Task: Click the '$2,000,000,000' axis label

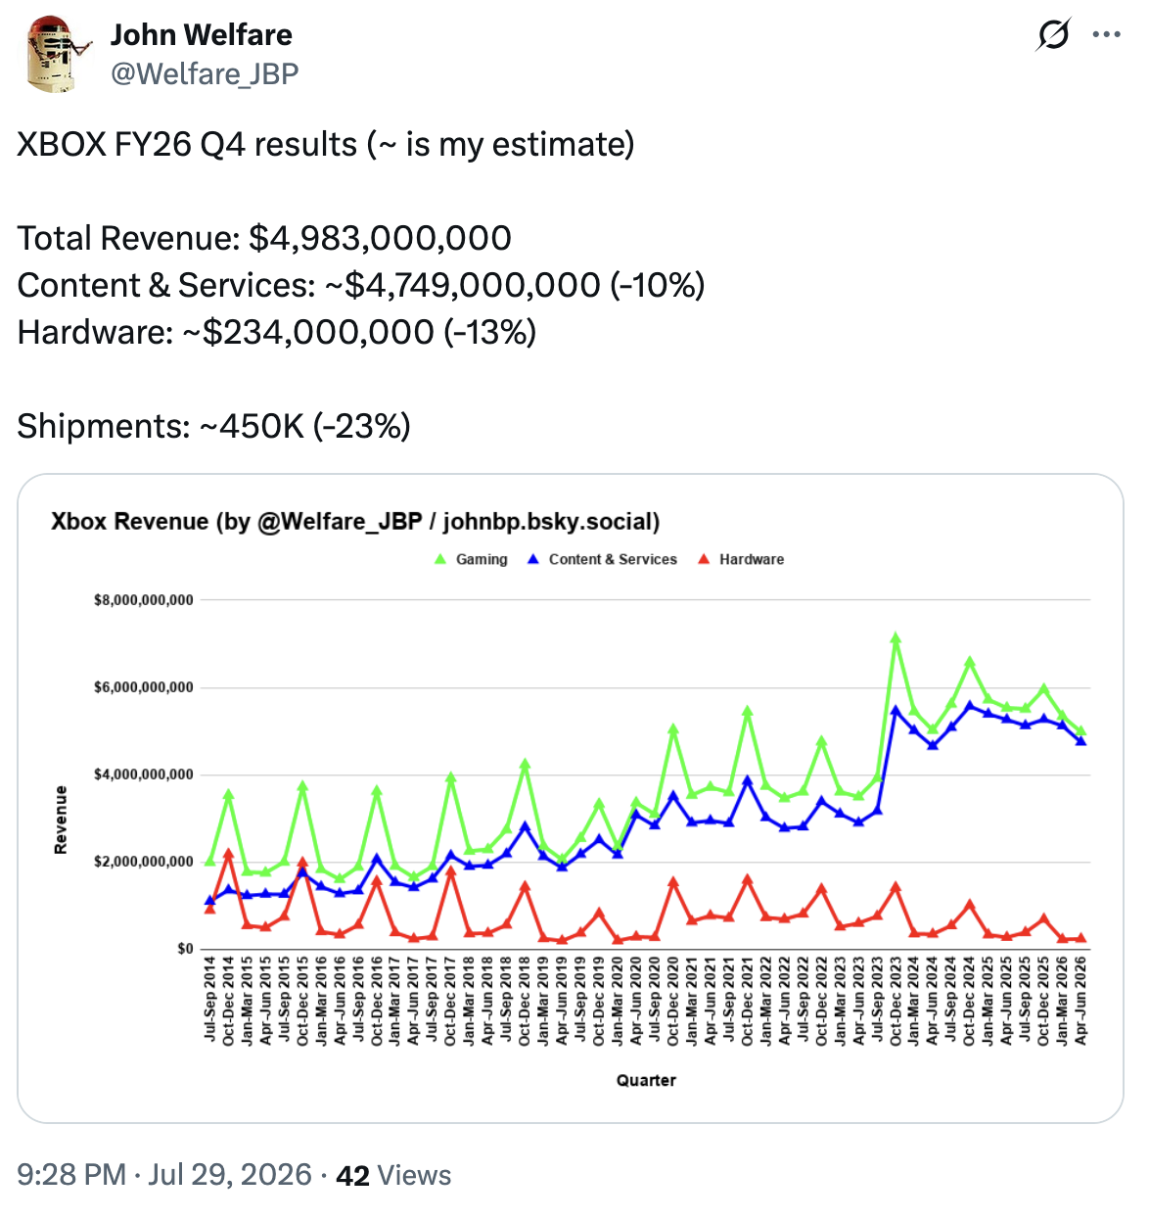Action: [144, 862]
